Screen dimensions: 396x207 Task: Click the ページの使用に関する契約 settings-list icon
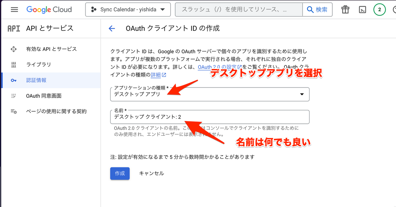click(x=14, y=111)
